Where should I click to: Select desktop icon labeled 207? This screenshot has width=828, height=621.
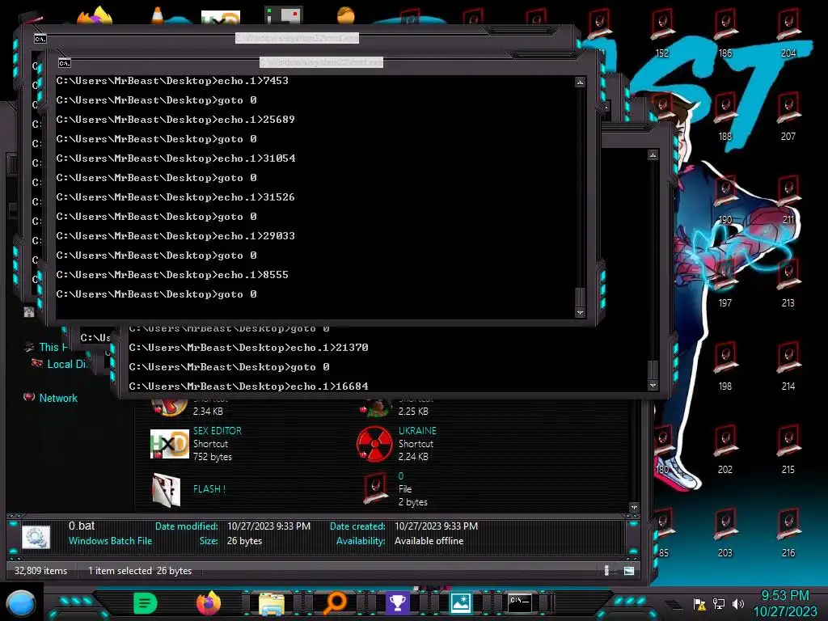[x=788, y=115]
